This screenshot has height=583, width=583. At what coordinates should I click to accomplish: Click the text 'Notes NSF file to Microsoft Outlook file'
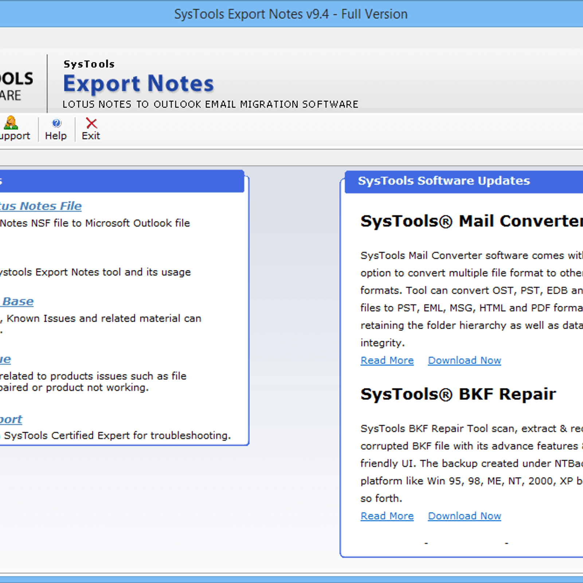pos(95,223)
